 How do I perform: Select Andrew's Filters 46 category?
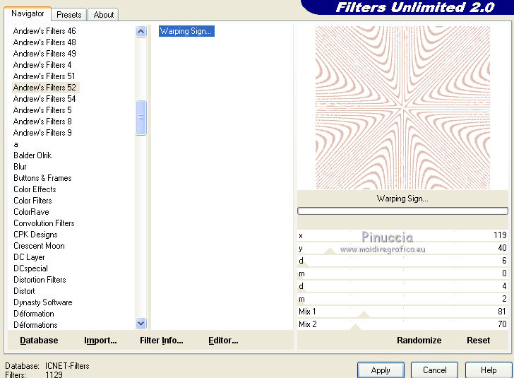tap(44, 31)
